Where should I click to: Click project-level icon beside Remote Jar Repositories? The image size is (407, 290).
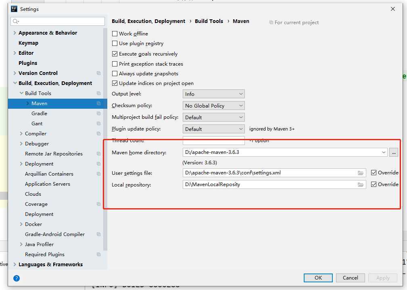(99, 154)
